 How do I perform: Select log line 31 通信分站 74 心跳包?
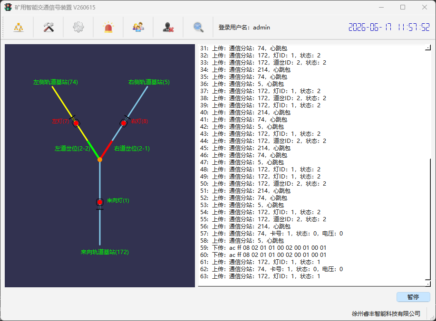[x=243, y=48]
